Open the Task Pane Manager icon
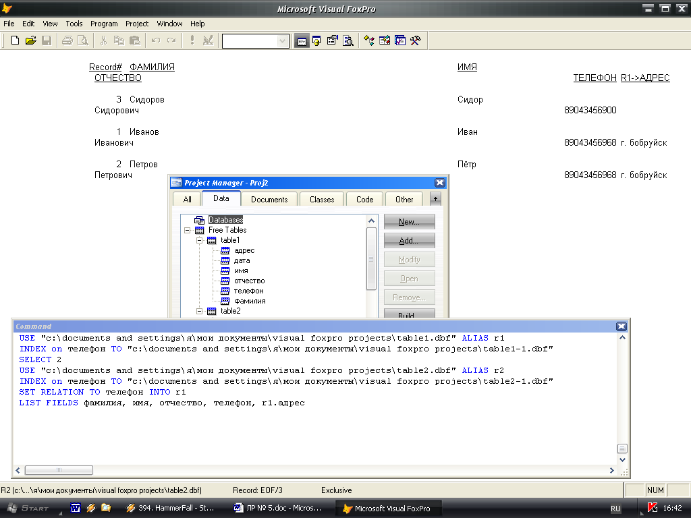The height and width of the screenshot is (518, 691). (x=400, y=40)
